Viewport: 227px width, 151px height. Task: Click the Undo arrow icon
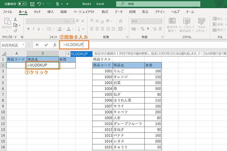tap(39, 3)
